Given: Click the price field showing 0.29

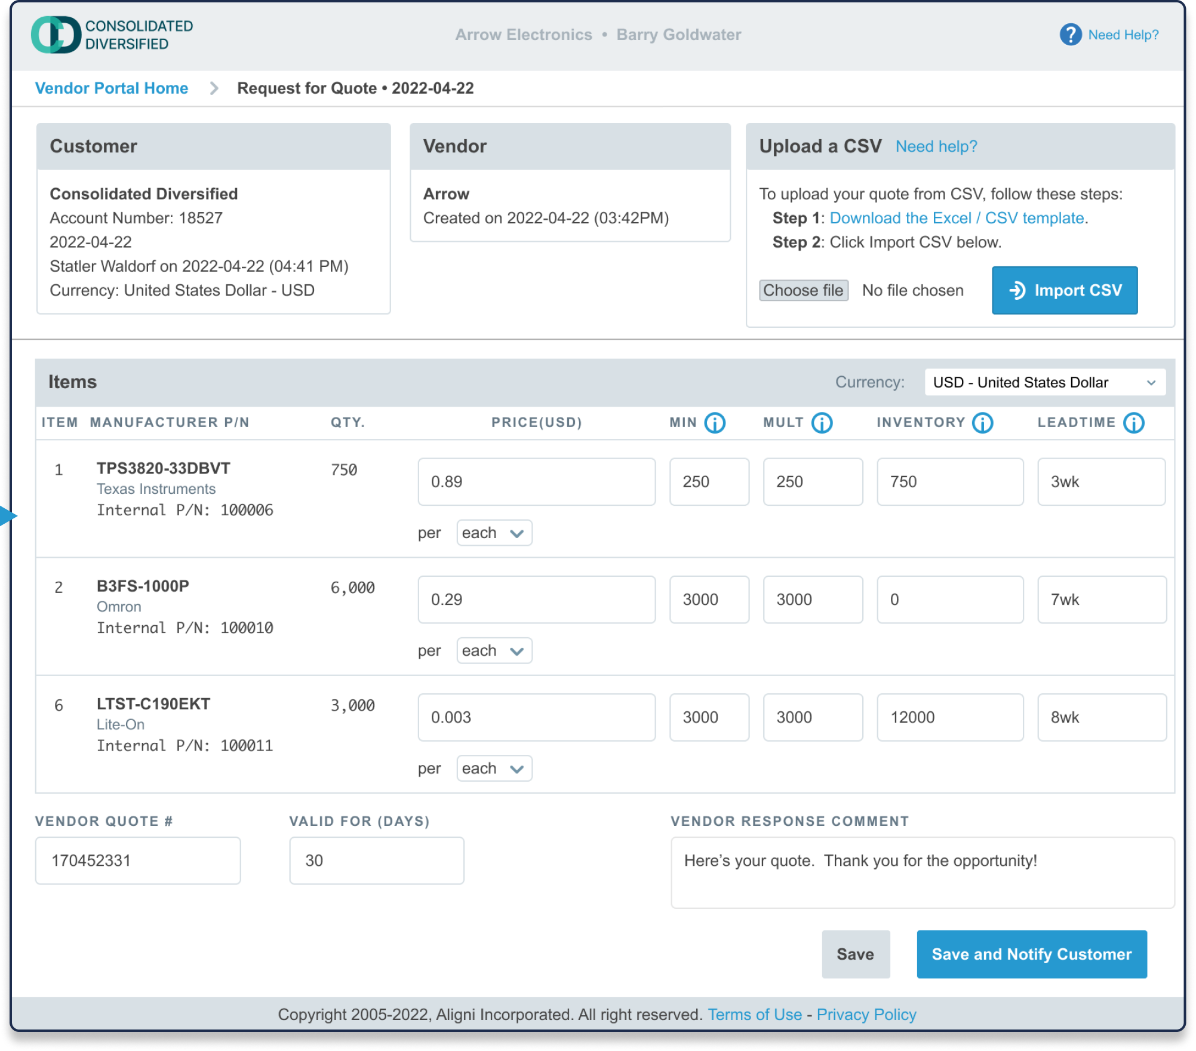Looking at the screenshot, I should [x=536, y=599].
